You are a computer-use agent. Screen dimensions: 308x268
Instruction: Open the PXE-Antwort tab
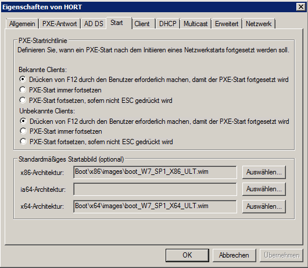pos(59,24)
